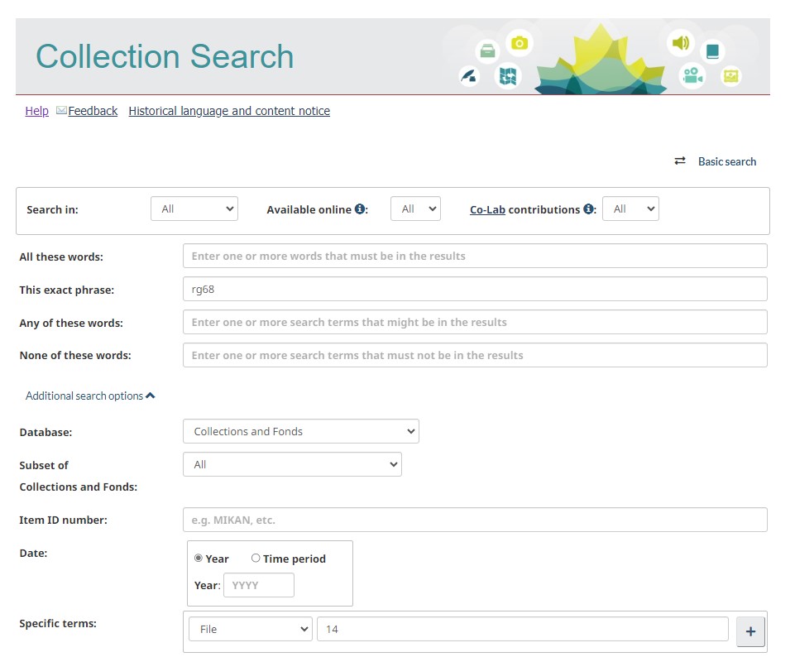Click the camera icon in the banner
The width and height of the screenshot is (795, 657).
519,43
